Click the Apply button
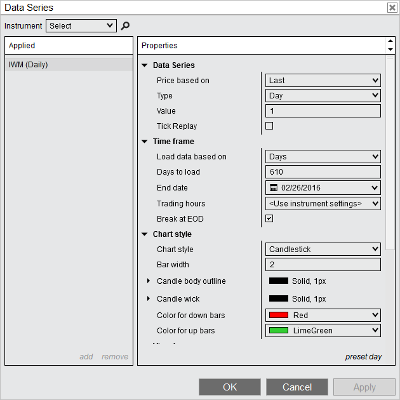The height and width of the screenshot is (400, 400). click(364, 387)
